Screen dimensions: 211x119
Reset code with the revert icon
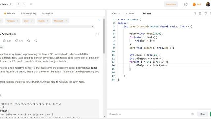point(206,13)
